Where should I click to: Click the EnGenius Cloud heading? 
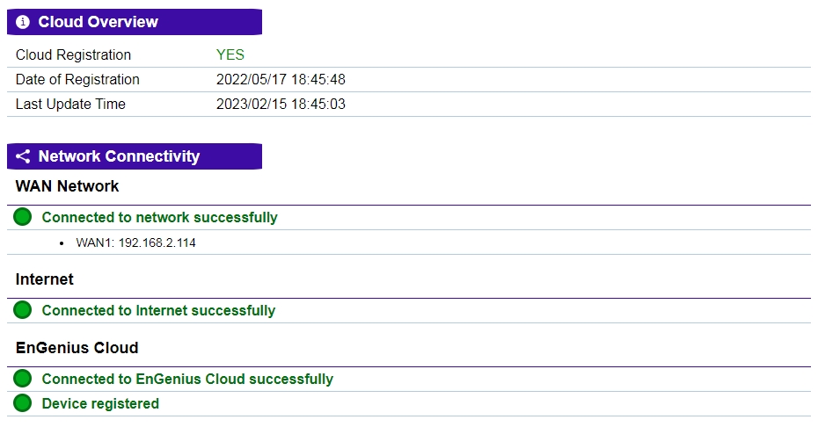click(77, 348)
